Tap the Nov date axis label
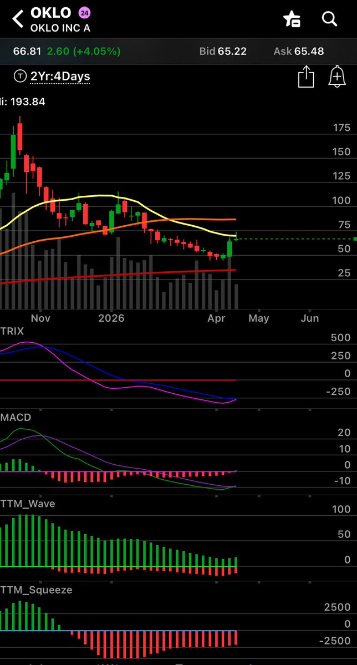This screenshot has height=665, width=357. (x=40, y=318)
